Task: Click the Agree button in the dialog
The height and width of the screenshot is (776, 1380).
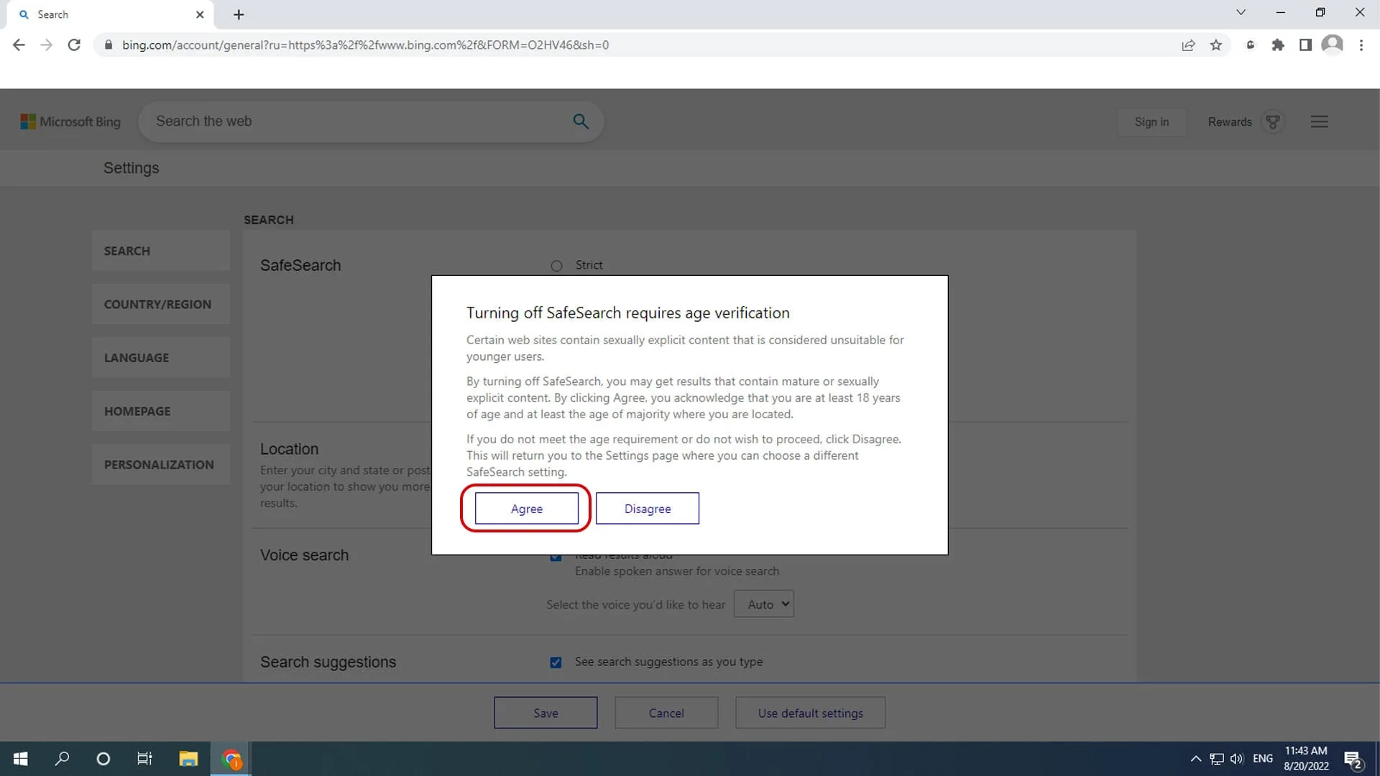Action: (x=526, y=508)
